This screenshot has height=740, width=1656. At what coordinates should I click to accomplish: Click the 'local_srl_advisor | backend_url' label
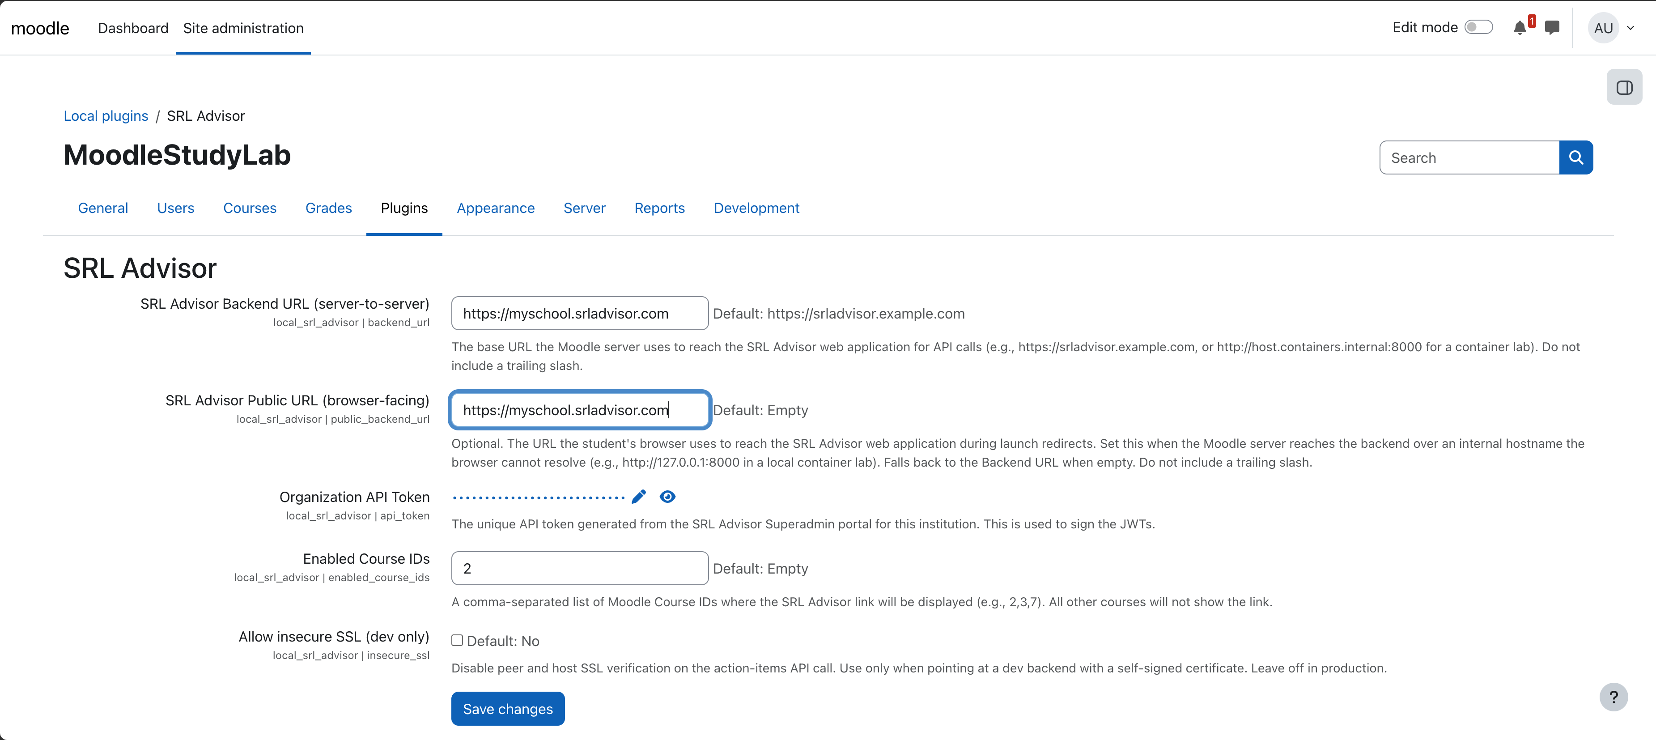(351, 323)
